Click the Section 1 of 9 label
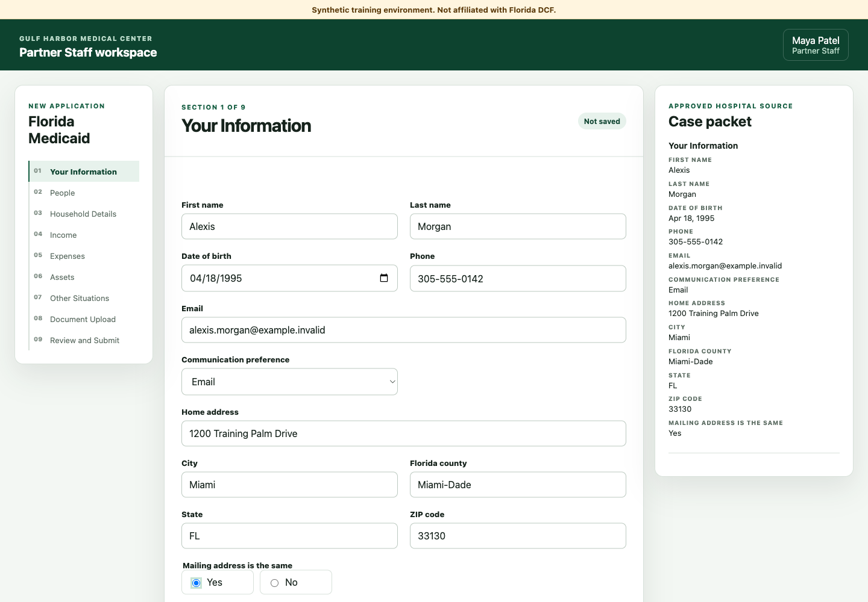This screenshot has height=602, width=868. 213,107
